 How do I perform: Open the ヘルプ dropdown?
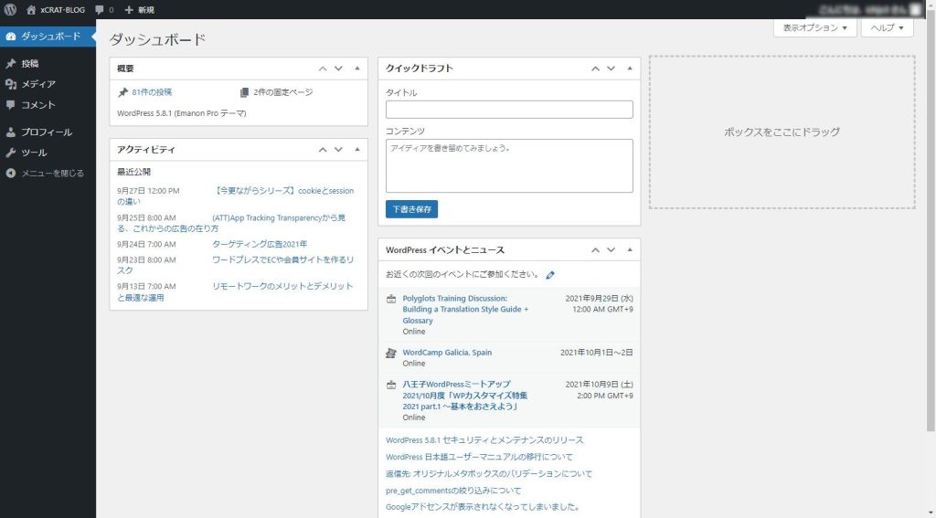887,28
